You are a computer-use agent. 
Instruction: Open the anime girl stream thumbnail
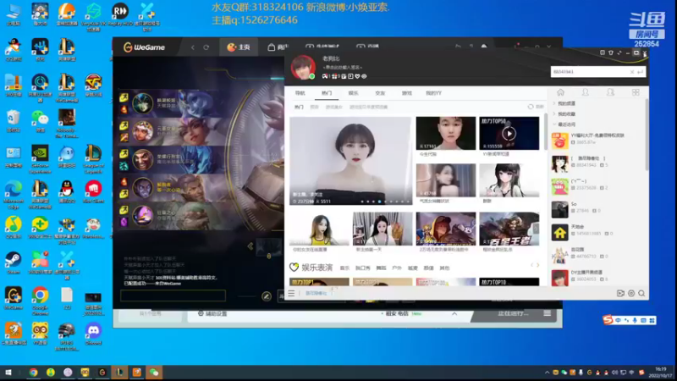coord(509,180)
